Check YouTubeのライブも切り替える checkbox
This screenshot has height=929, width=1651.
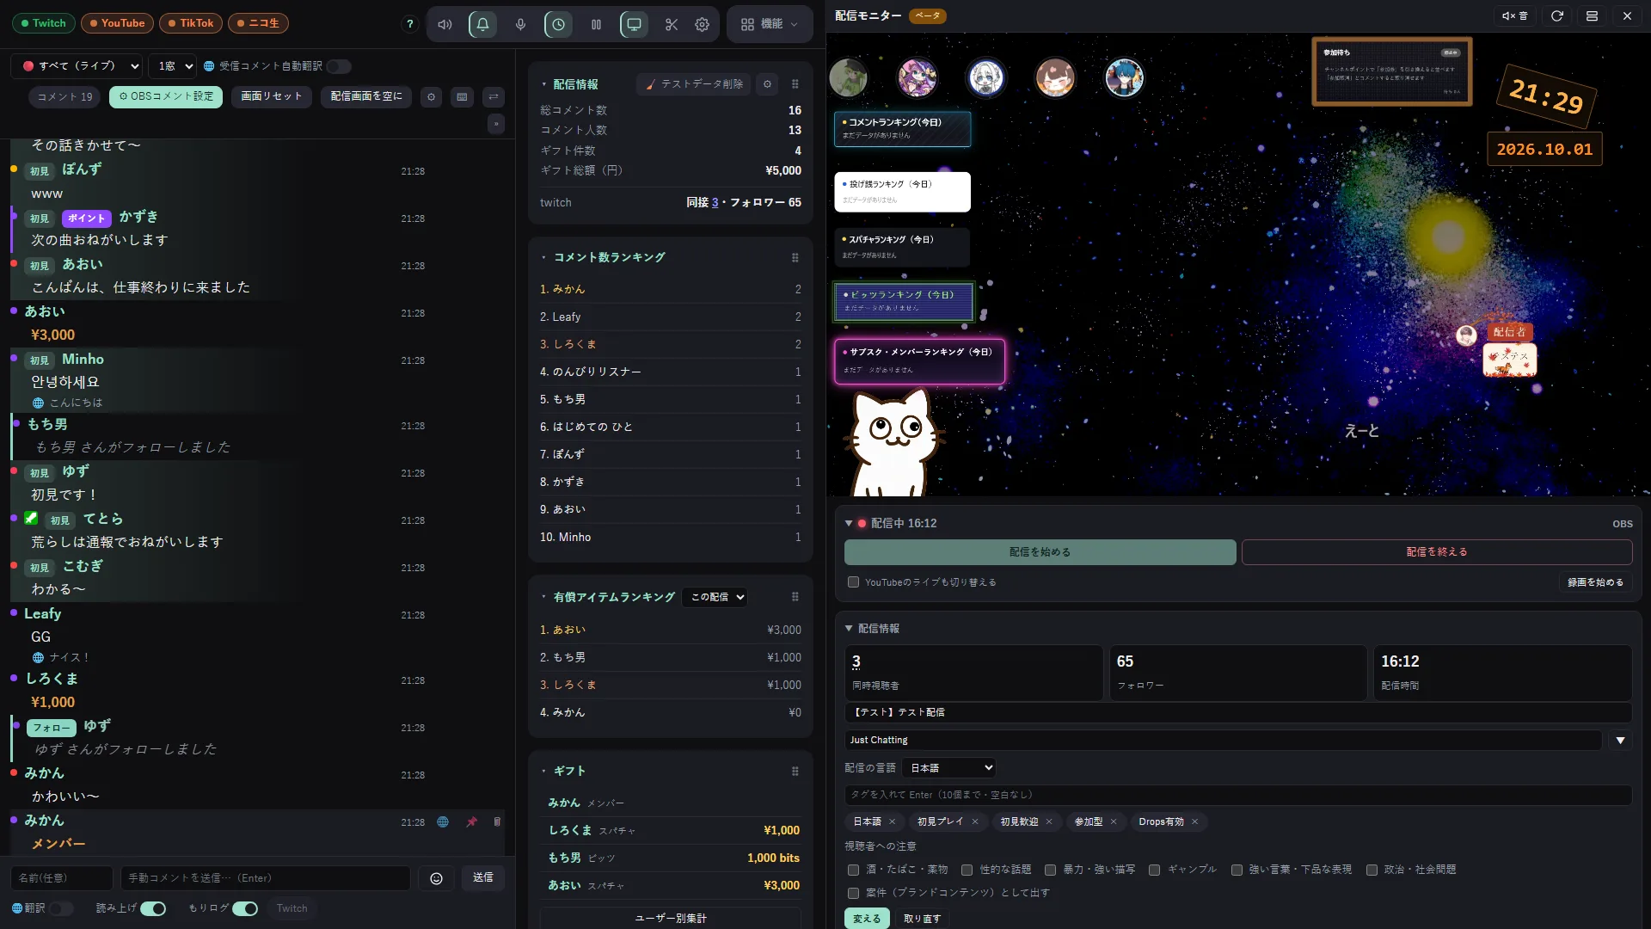(853, 582)
